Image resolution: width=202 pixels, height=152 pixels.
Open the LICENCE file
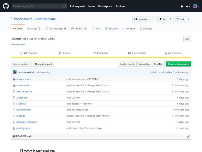pos(21,104)
